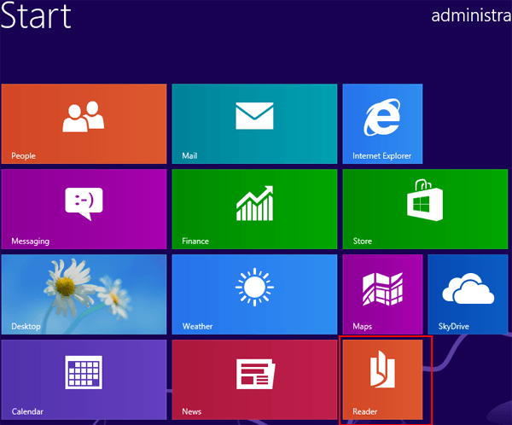Open the Finance chart tile
The image size is (512, 425).
(254, 209)
